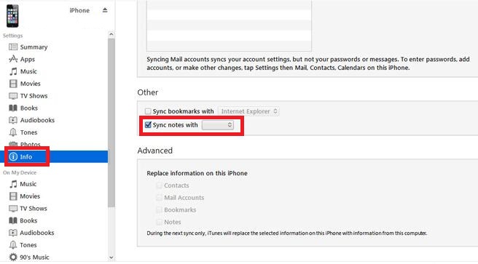
Task: Open Photos settings in sidebar
Action: [x=30, y=145]
